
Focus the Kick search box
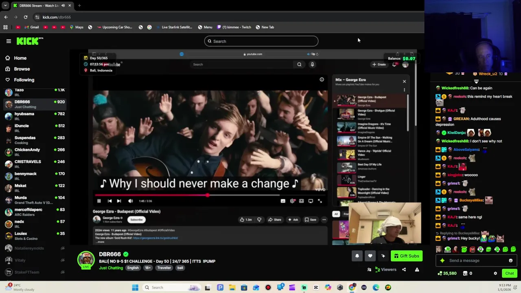point(261,41)
